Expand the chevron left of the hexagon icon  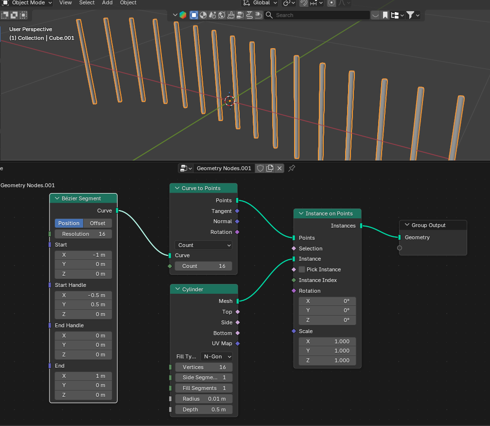[x=175, y=15]
